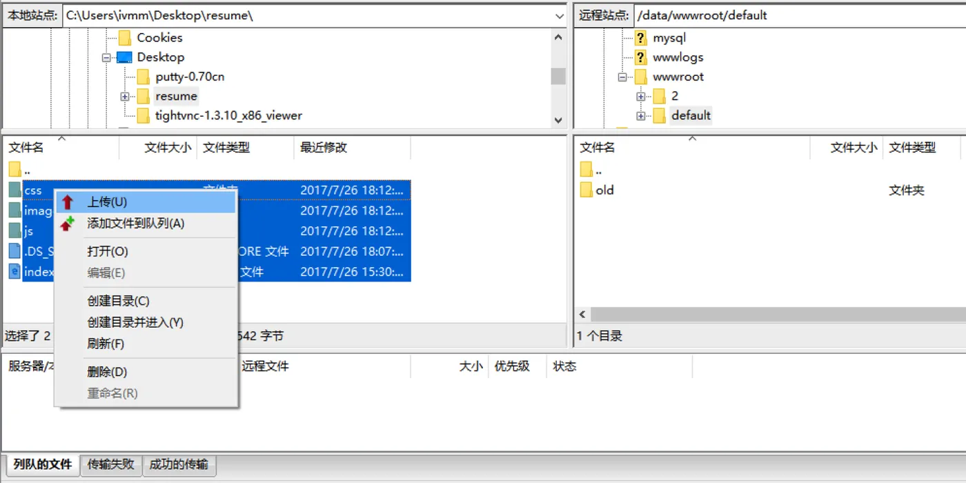Click .DS_Store row date 2017/7/26 18:07
The image size is (966, 483).
(x=351, y=251)
